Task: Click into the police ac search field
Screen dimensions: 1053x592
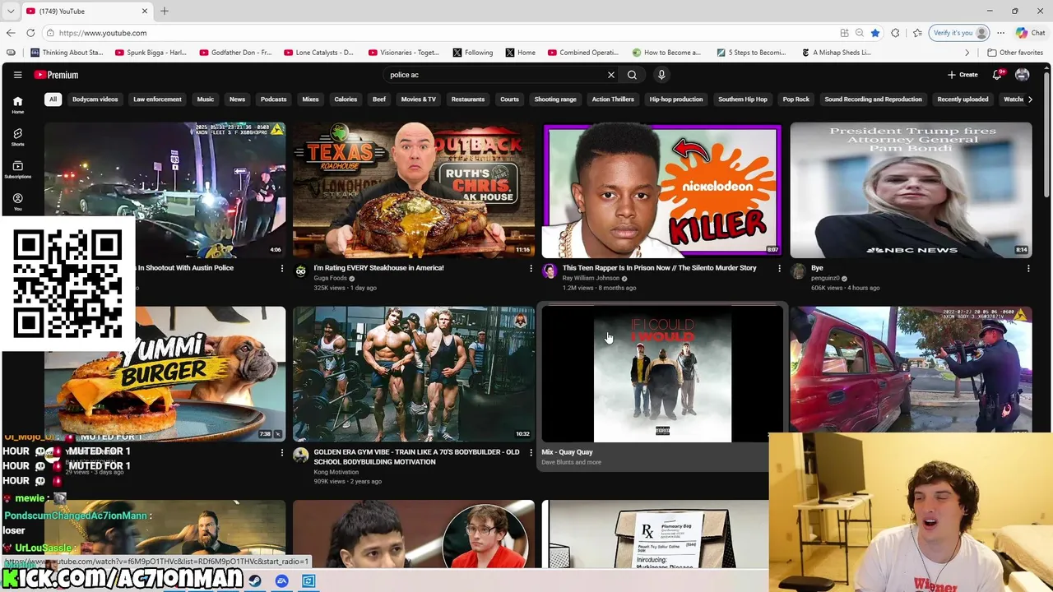Action: pos(494,75)
